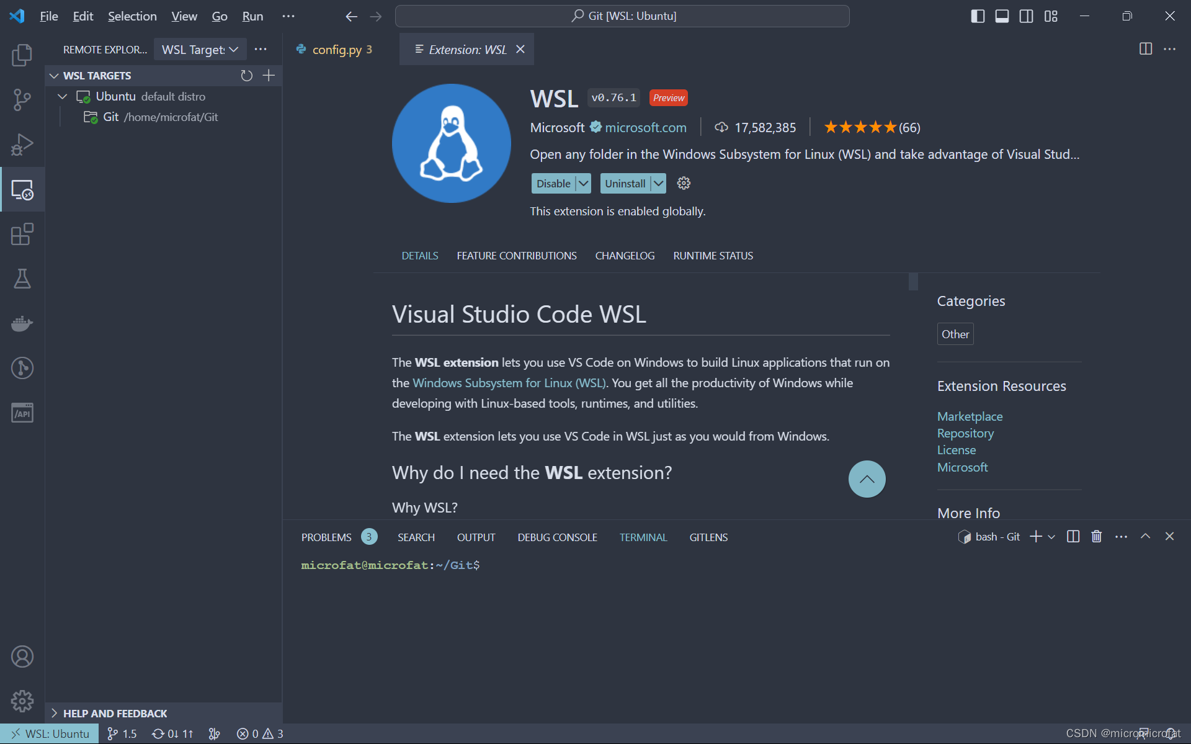
Task: Open terminal panel more actions ellipsis
Action: (1121, 537)
